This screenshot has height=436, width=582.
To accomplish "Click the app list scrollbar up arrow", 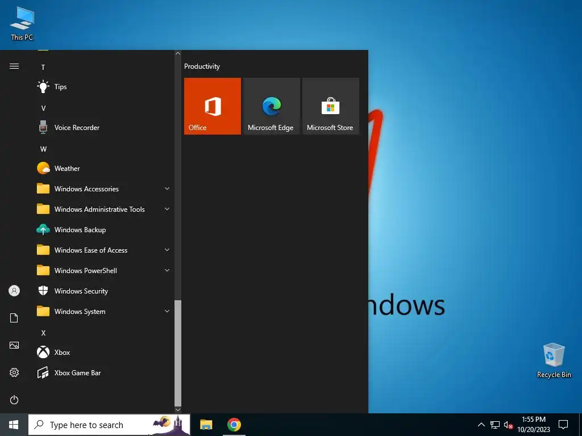I will click(178, 53).
